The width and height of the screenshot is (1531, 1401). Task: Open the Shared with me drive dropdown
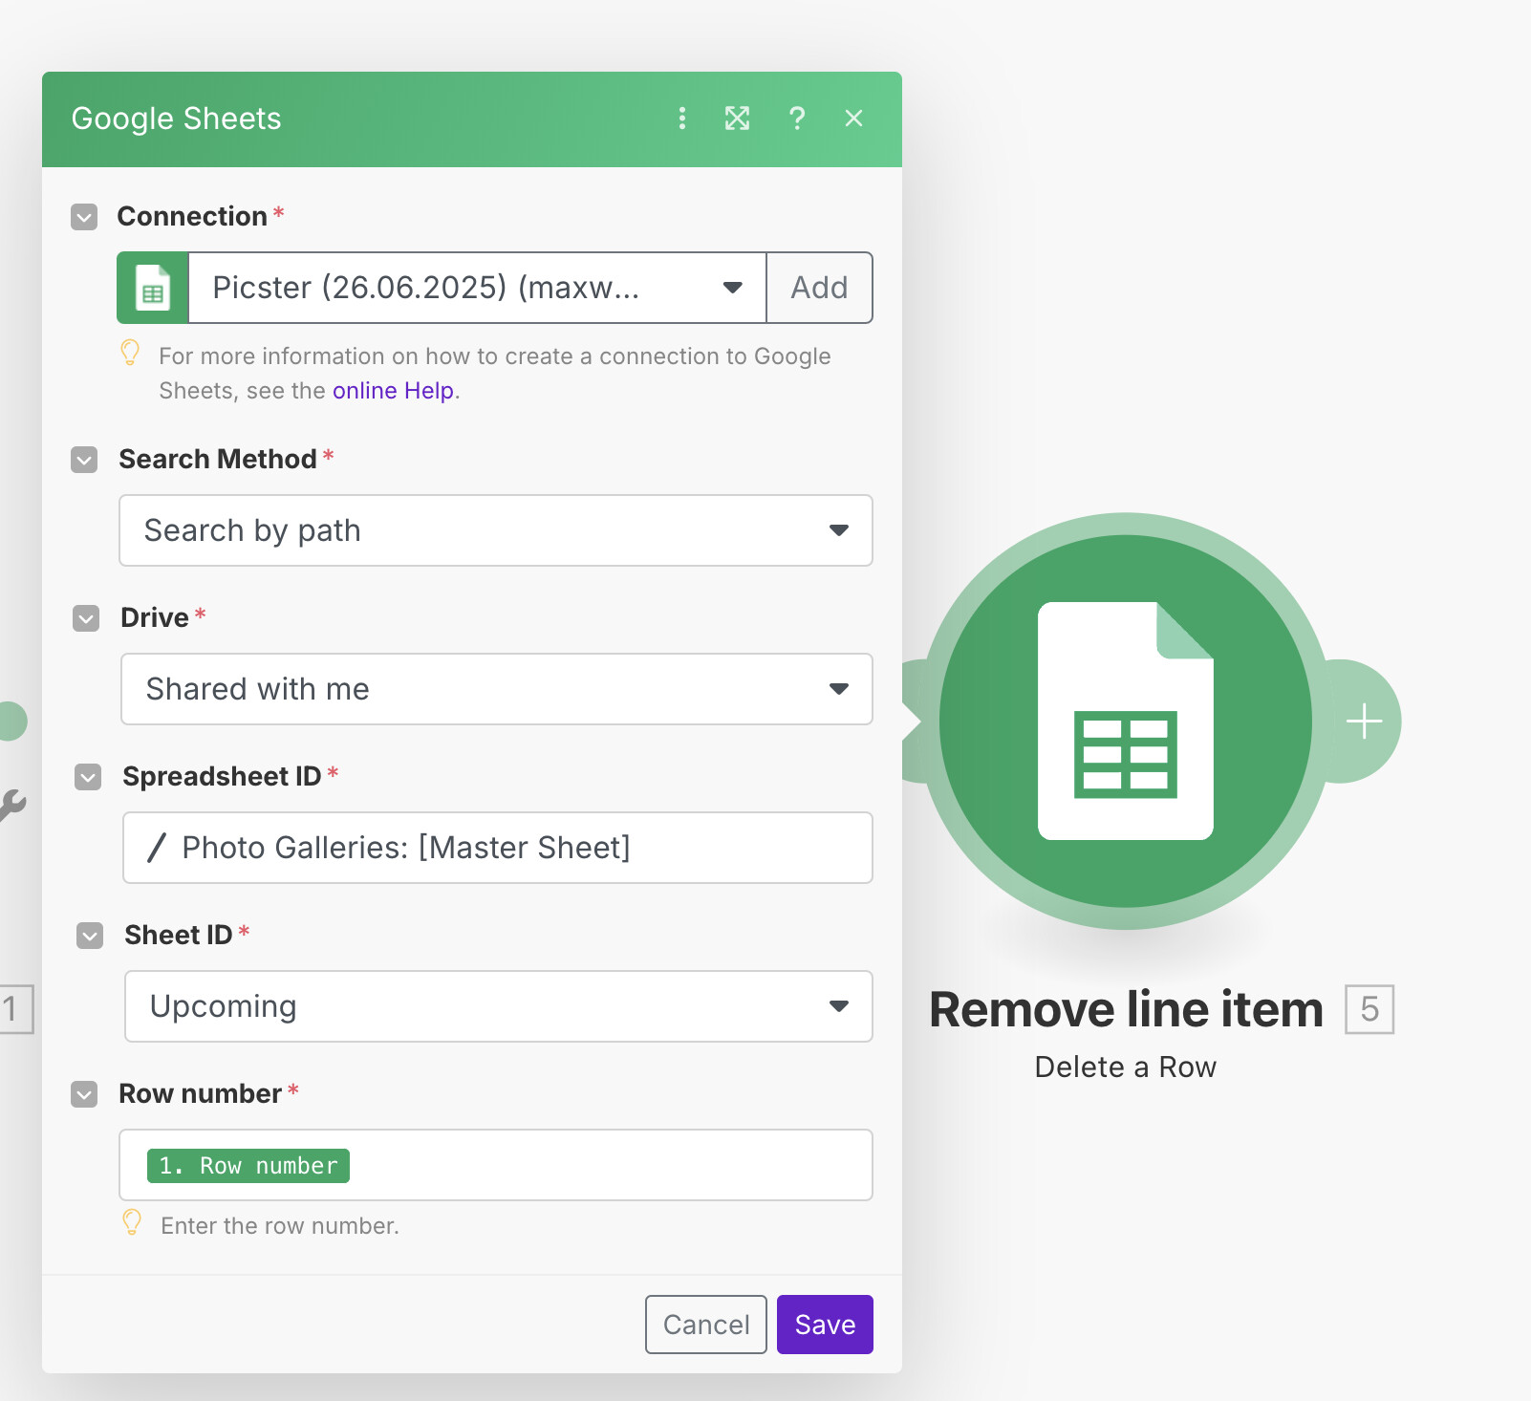[x=497, y=689]
